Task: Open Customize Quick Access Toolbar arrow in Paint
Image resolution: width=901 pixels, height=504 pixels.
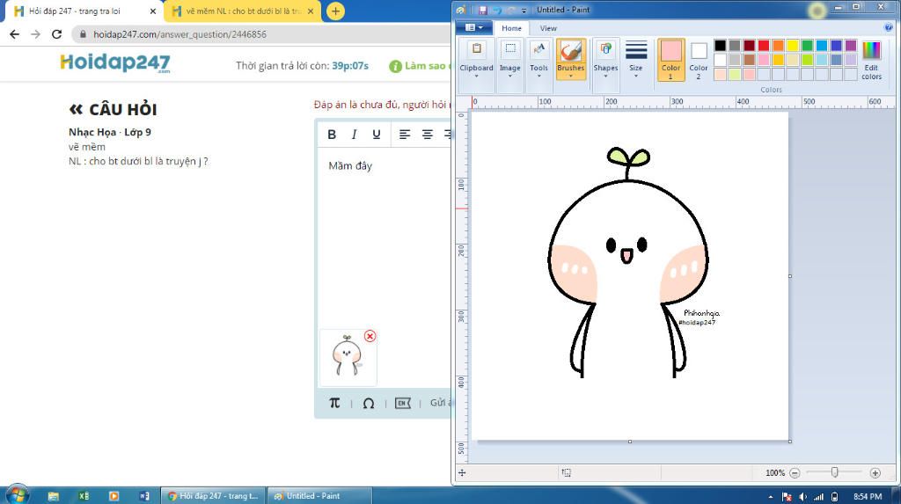Action: [x=524, y=11]
